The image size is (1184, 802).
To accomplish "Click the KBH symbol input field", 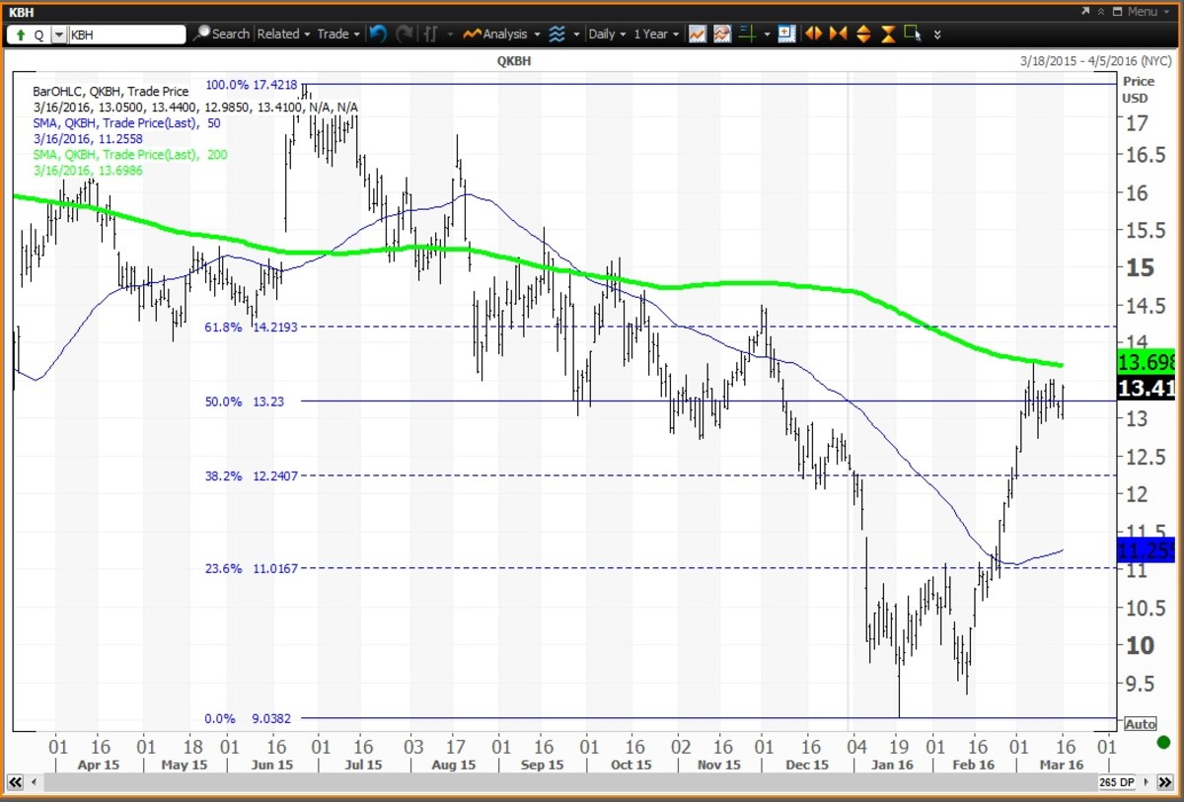I will tap(126, 34).
